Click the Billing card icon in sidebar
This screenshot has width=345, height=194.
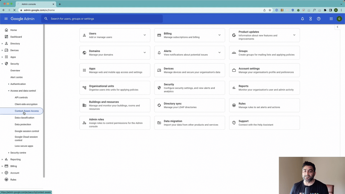coord(6,166)
